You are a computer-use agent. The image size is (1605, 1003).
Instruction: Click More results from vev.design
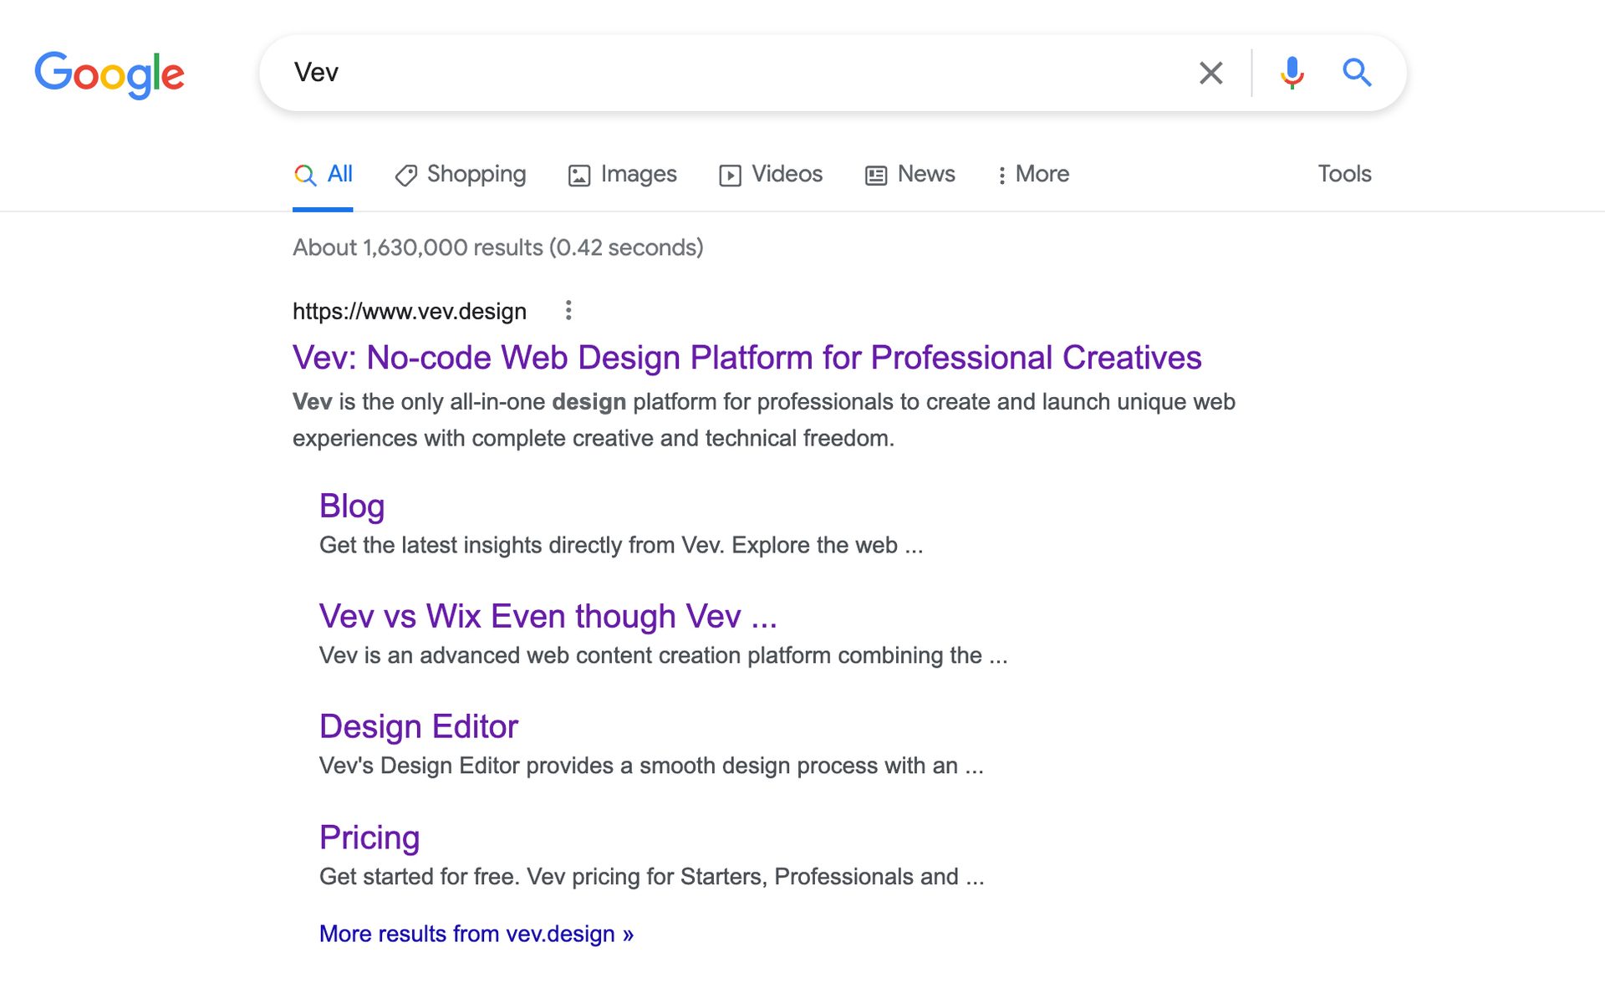(x=476, y=934)
